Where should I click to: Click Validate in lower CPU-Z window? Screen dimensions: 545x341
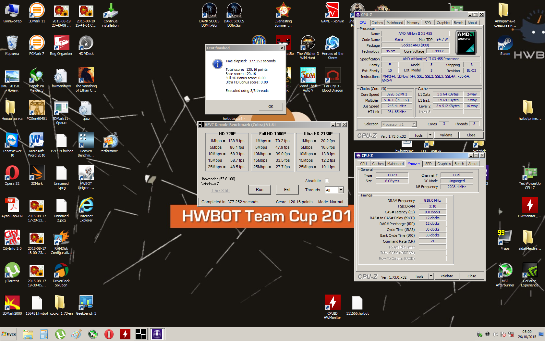coord(447,276)
